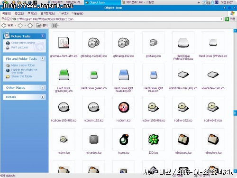Open the Help (도움말) menu
Viewport: 237px width, 178px height.
coord(77,13)
